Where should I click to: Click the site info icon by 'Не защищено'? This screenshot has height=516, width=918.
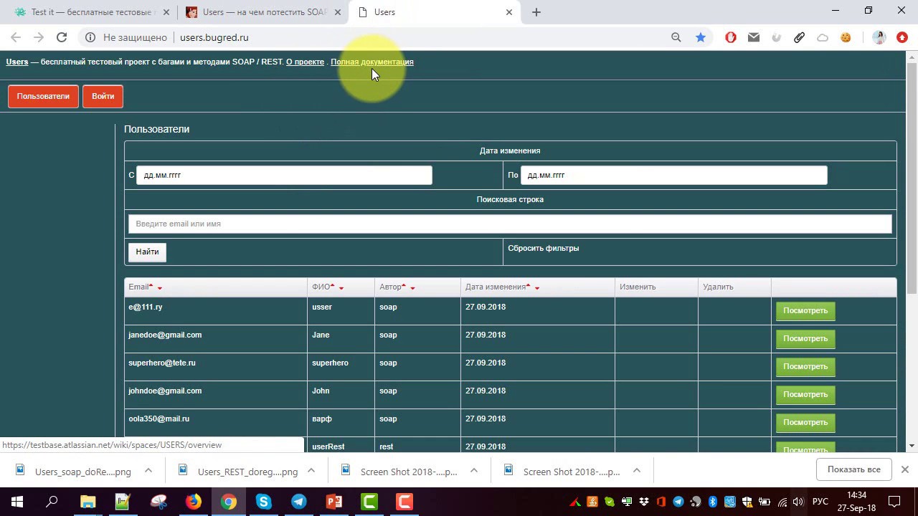point(90,37)
